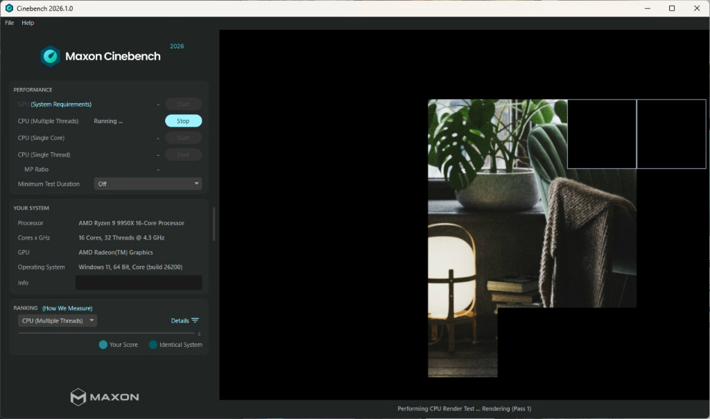Click the 'Windows 11, 64 Bit, Core (build 26200)' text

(130, 267)
